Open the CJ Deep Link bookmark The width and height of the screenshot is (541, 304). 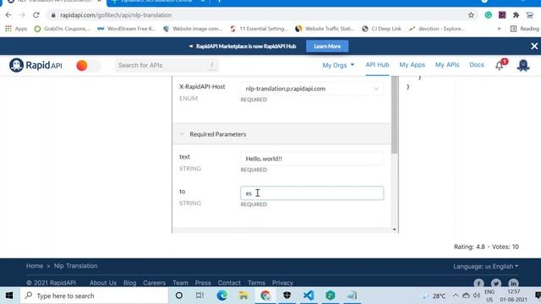tap(381, 29)
